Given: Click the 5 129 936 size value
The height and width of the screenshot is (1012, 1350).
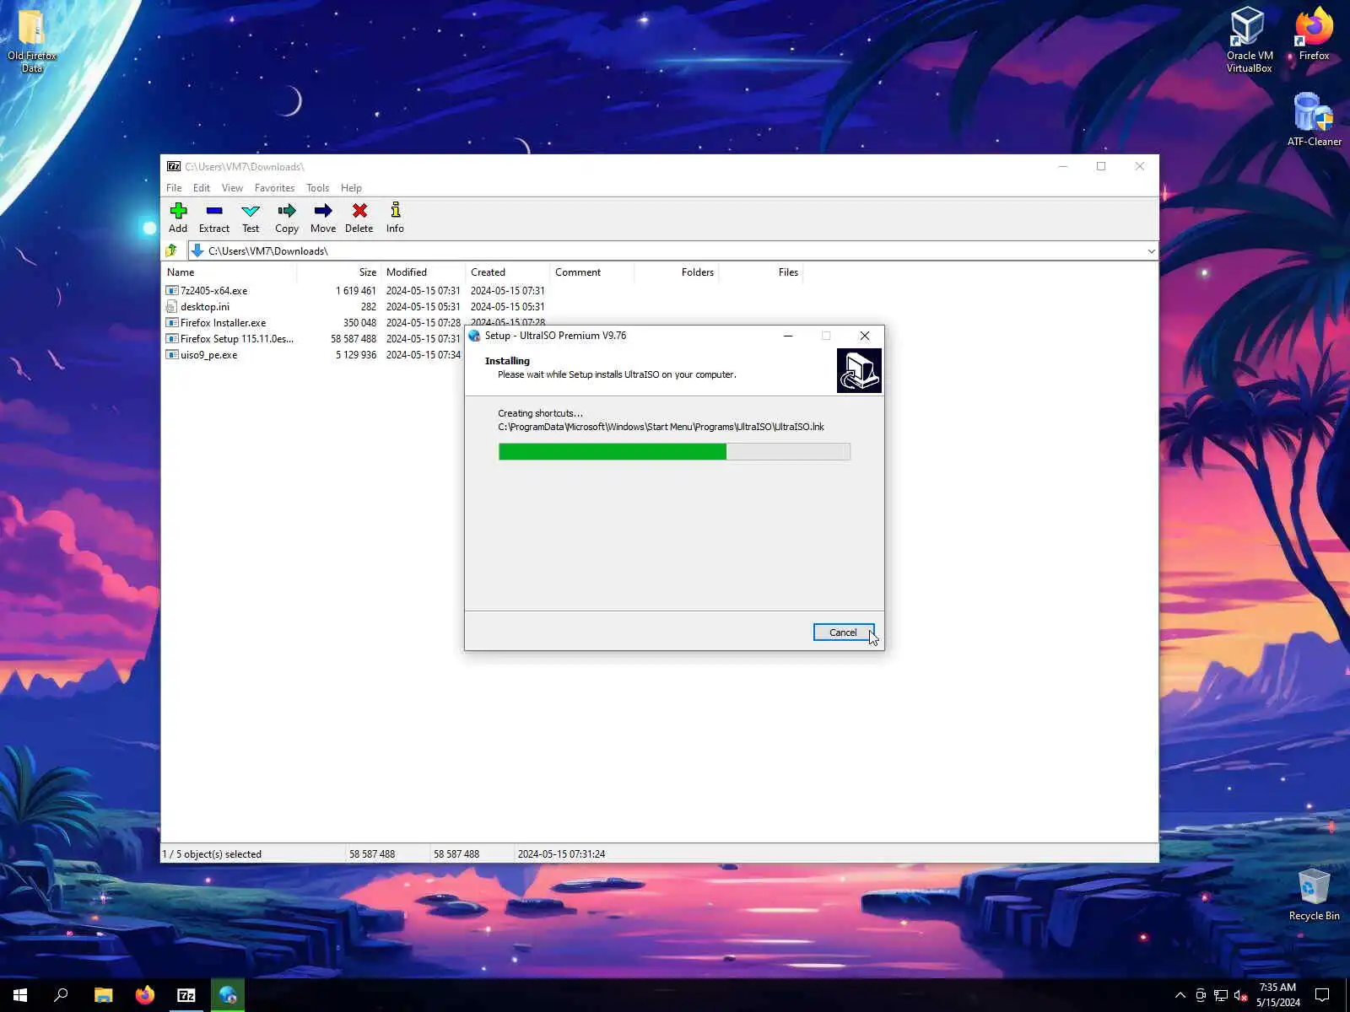Looking at the screenshot, I should click(356, 355).
